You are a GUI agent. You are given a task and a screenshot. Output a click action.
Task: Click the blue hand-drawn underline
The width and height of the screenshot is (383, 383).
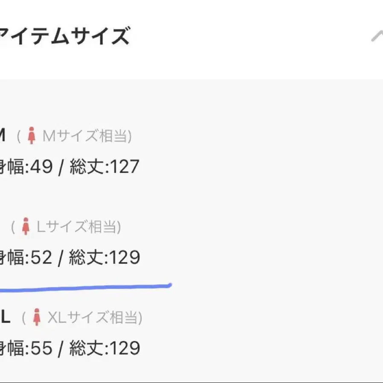coord(85,287)
